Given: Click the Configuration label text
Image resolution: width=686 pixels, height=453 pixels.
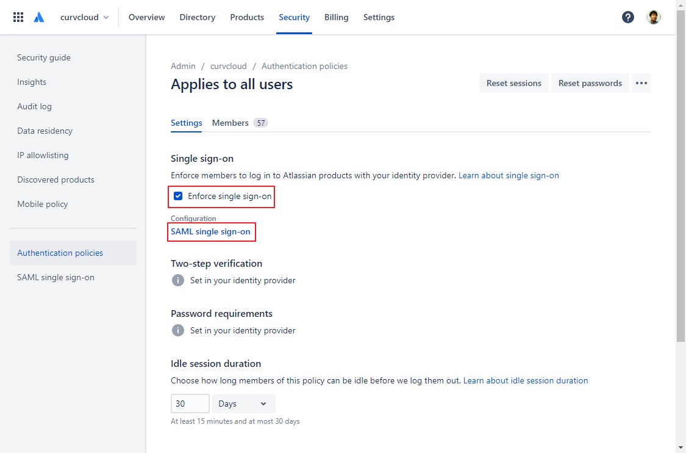Looking at the screenshot, I should pyautogui.click(x=193, y=219).
